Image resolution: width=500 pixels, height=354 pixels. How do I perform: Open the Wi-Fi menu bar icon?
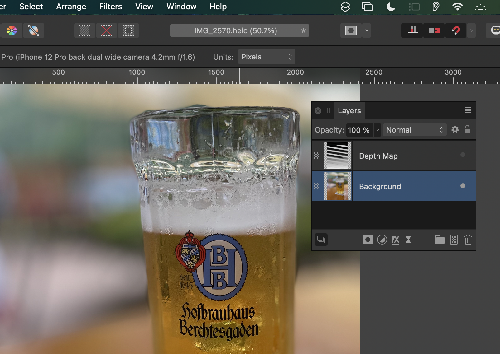(457, 7)
